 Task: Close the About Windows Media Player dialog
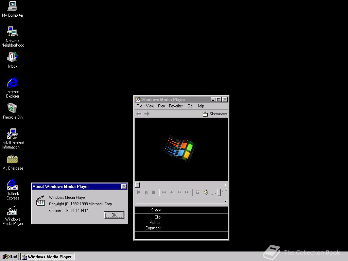124,187
